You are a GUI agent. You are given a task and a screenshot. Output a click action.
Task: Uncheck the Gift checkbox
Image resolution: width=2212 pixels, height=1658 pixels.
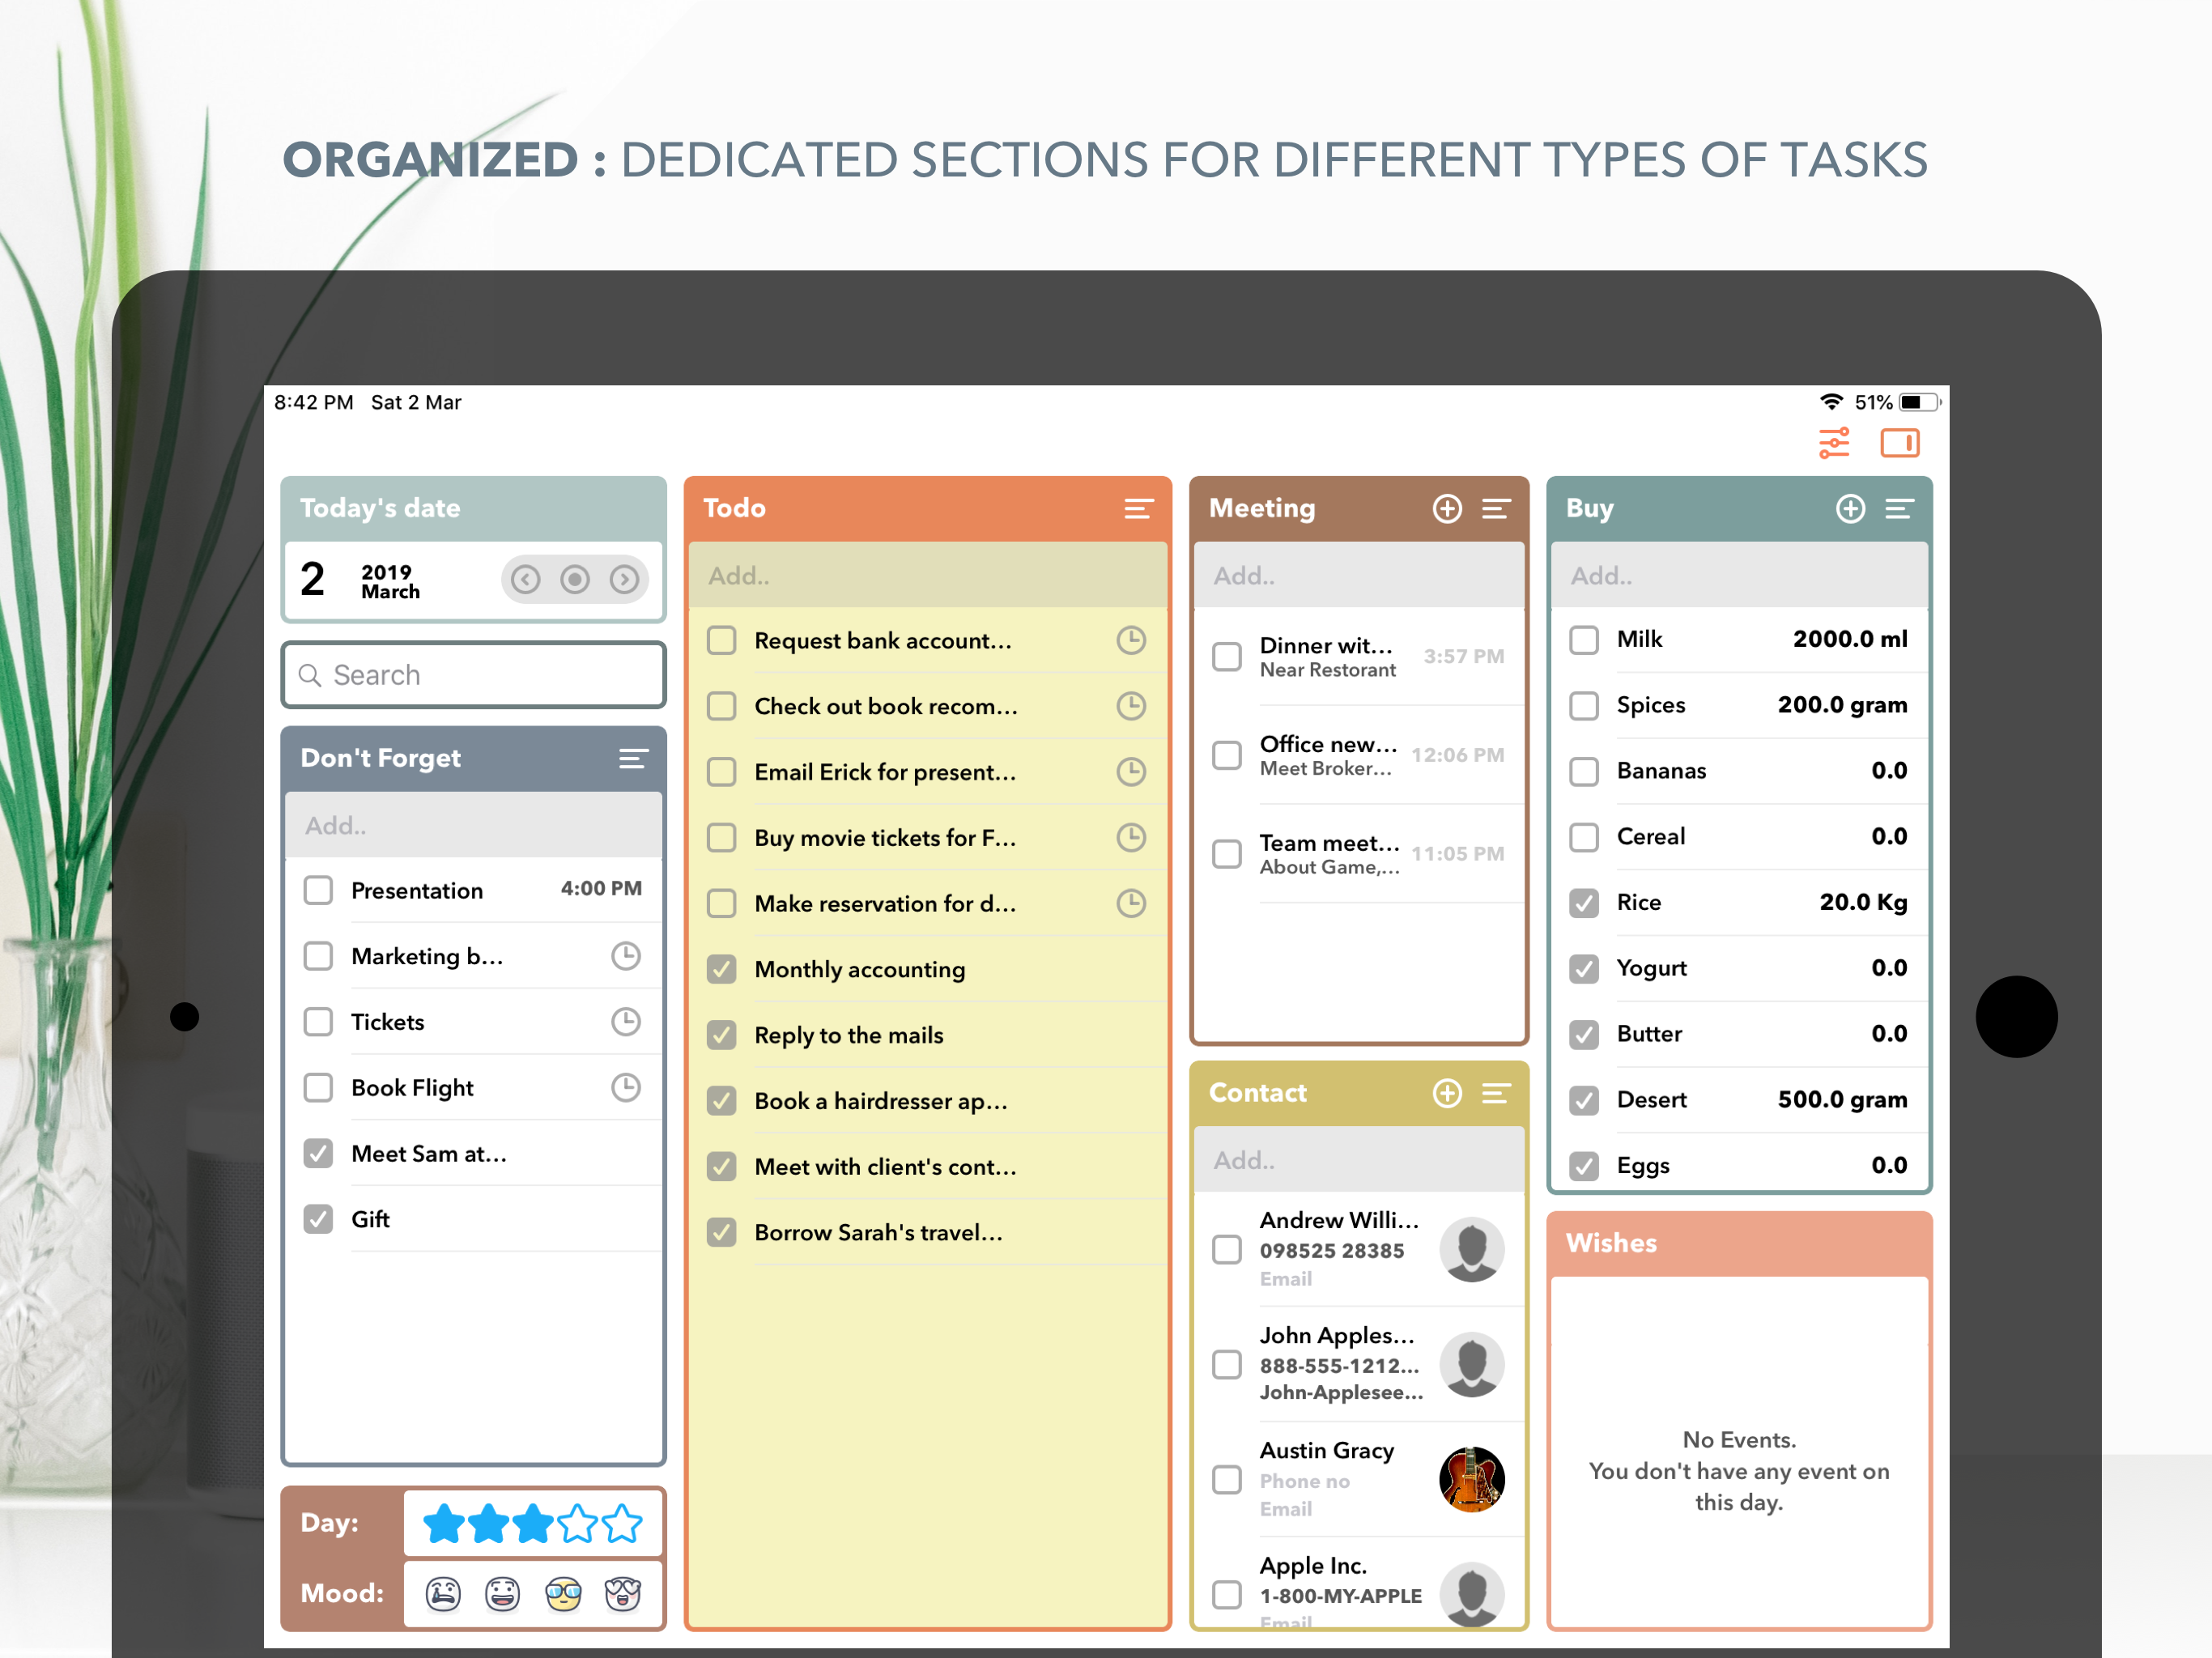[318, 1219]
